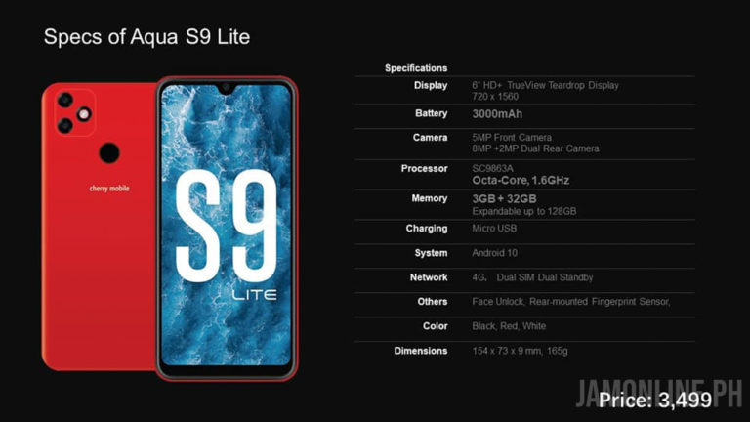Click the 'cherry mobile' logo on phone back

(x=109, y=188)
